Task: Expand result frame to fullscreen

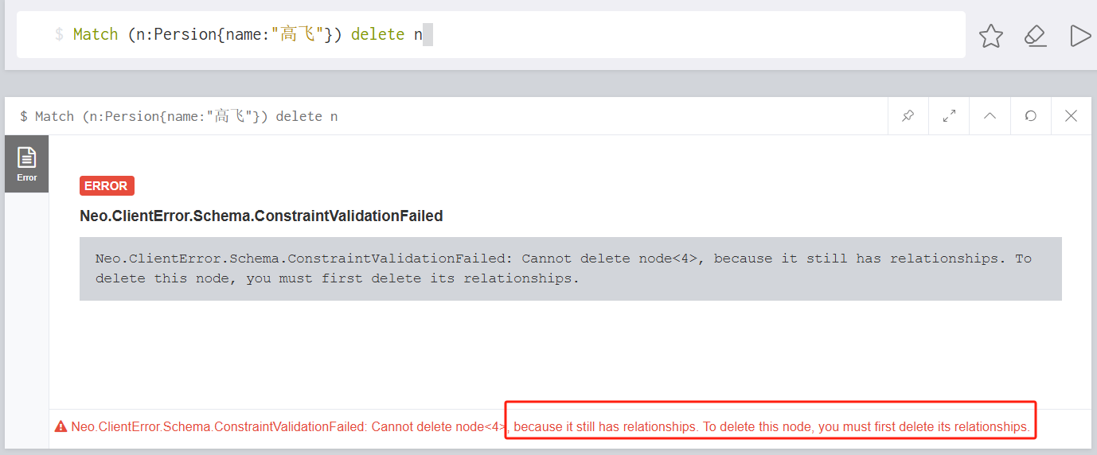Action: point(949,116)
